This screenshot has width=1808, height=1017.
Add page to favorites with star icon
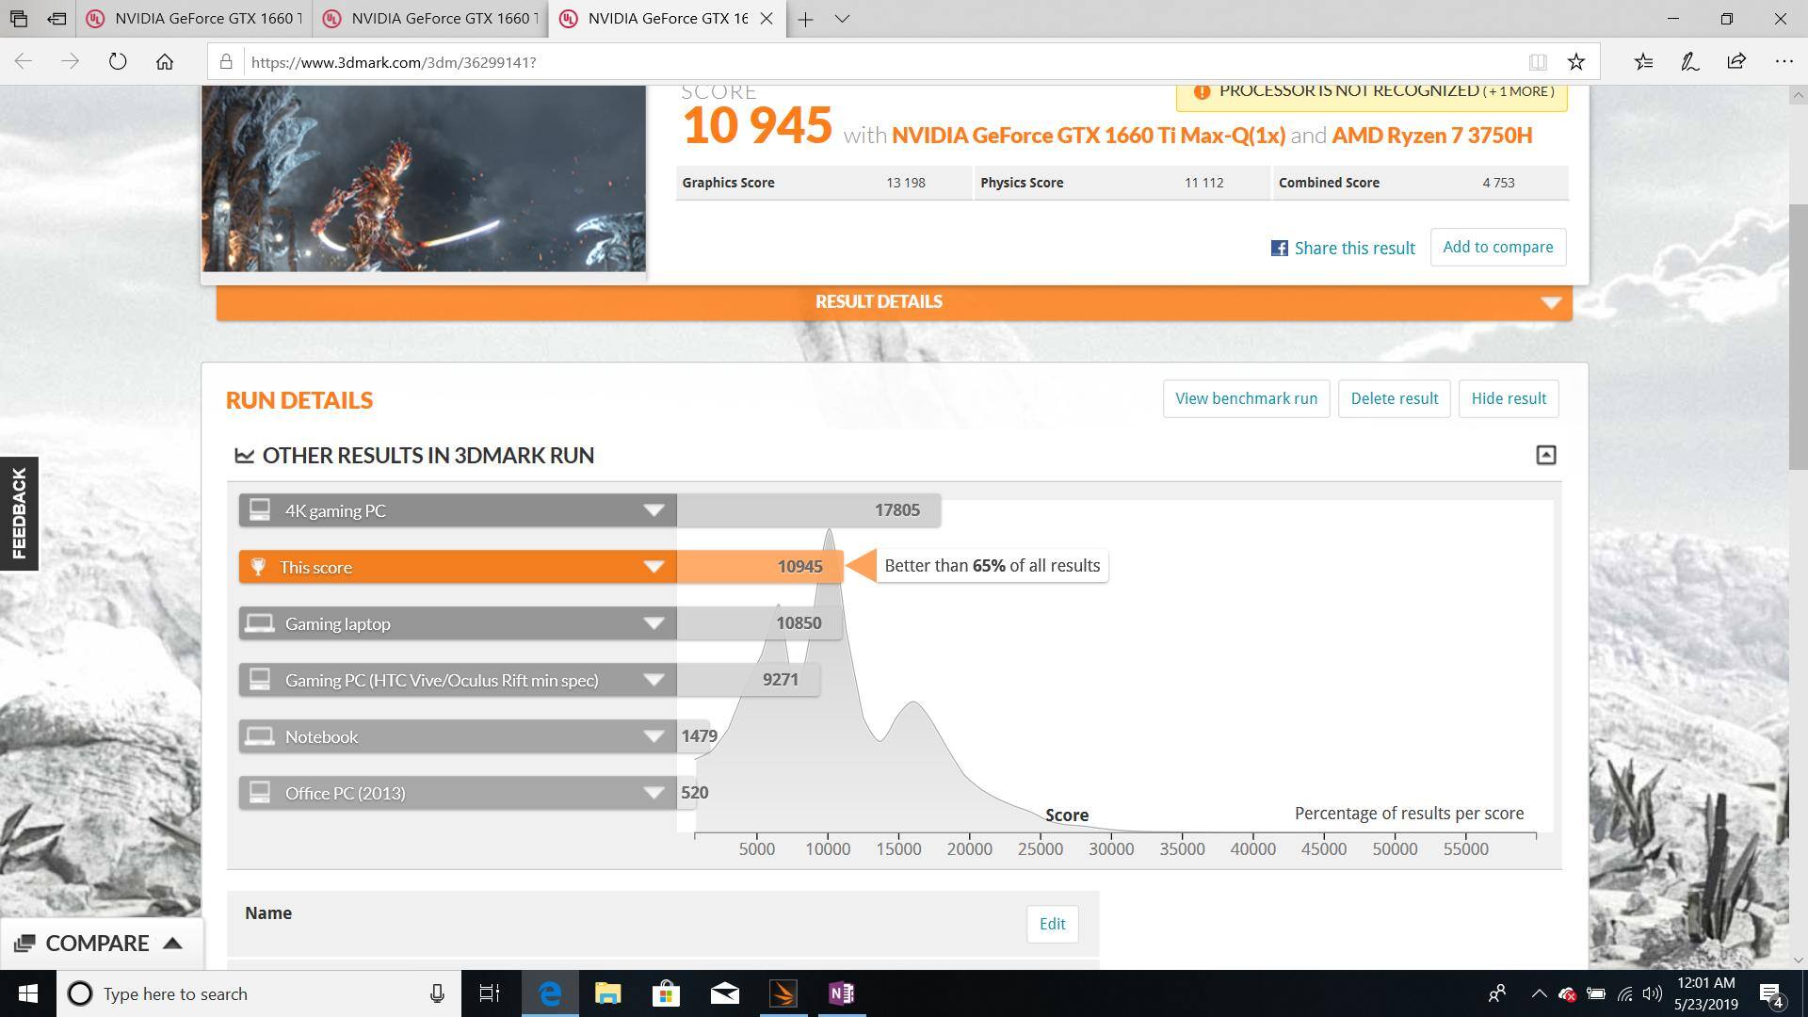pyautogui.click(x=1575, y=62)
